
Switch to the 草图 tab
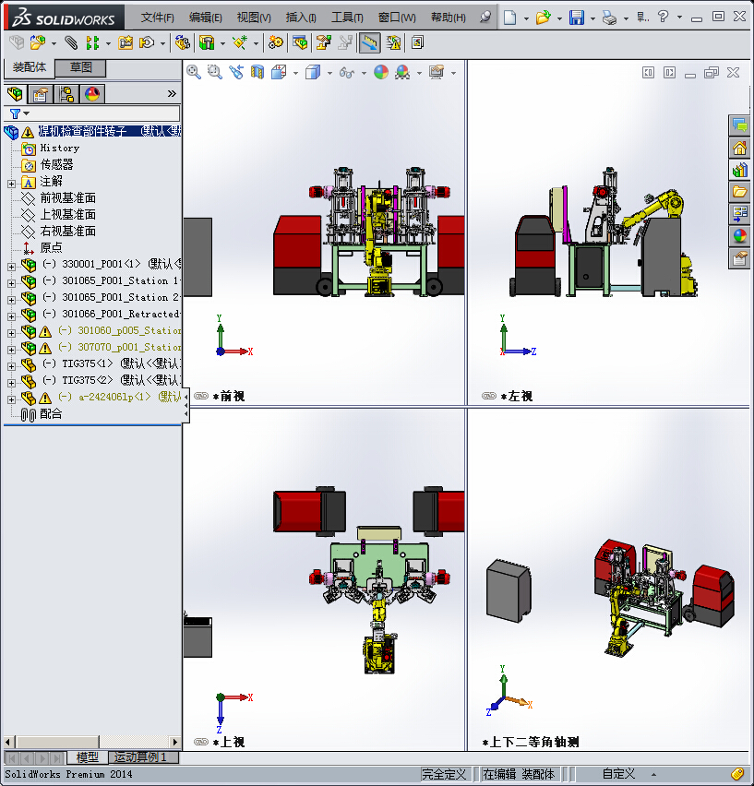(80, 67)
